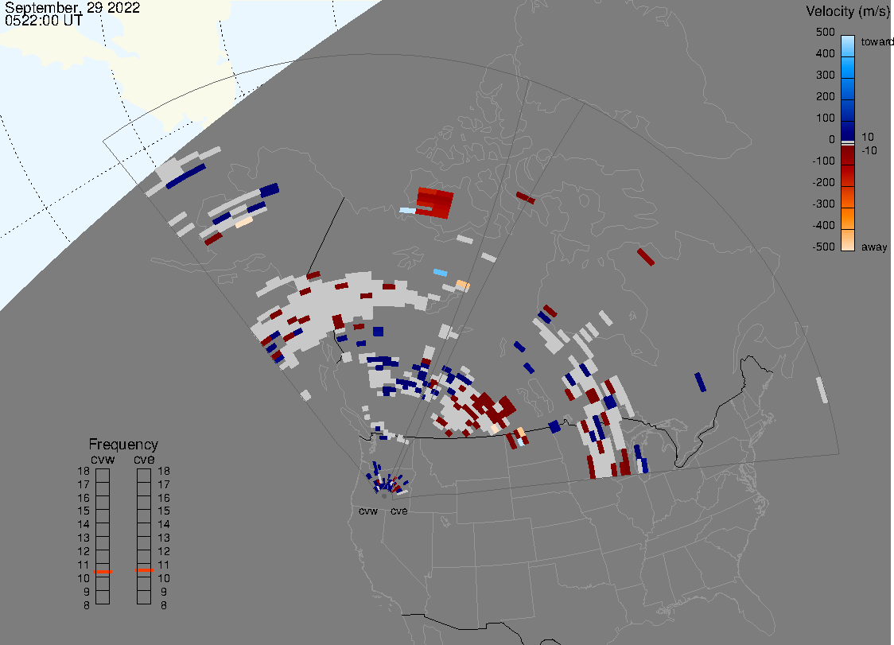894x645 pixels.
Task: Click the red marker on the cve frequency bar
Action: click(144, 570)
